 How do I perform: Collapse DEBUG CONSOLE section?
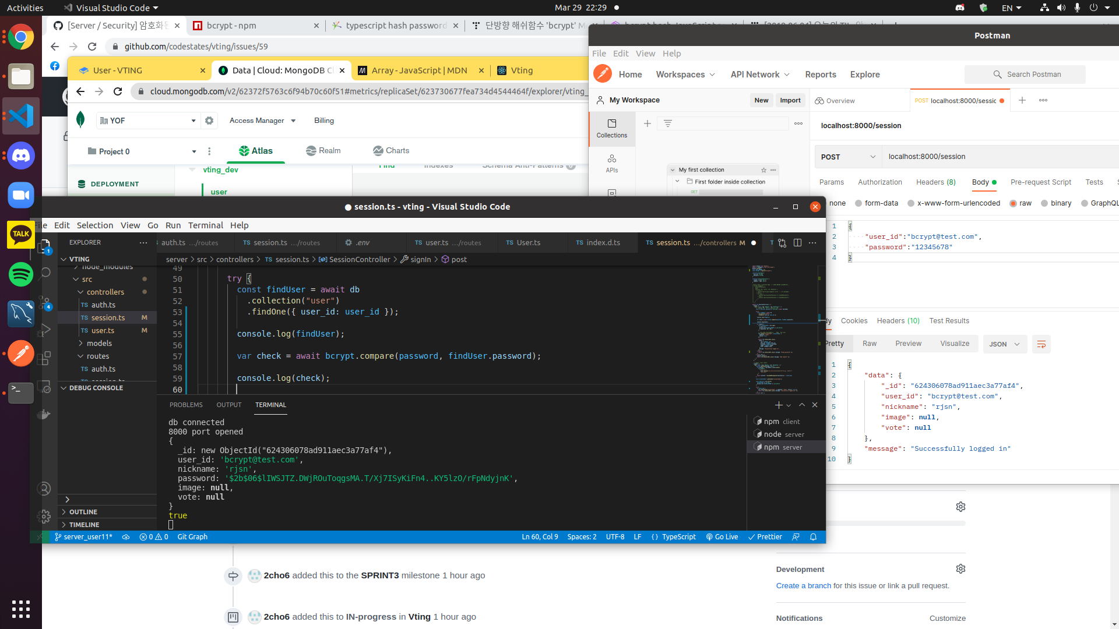(96, 388)
